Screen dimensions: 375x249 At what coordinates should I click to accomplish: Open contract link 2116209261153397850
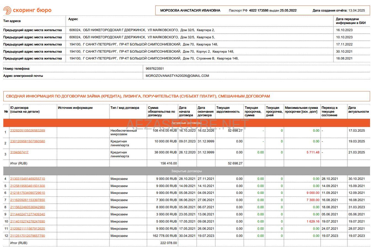coord(28,200)
